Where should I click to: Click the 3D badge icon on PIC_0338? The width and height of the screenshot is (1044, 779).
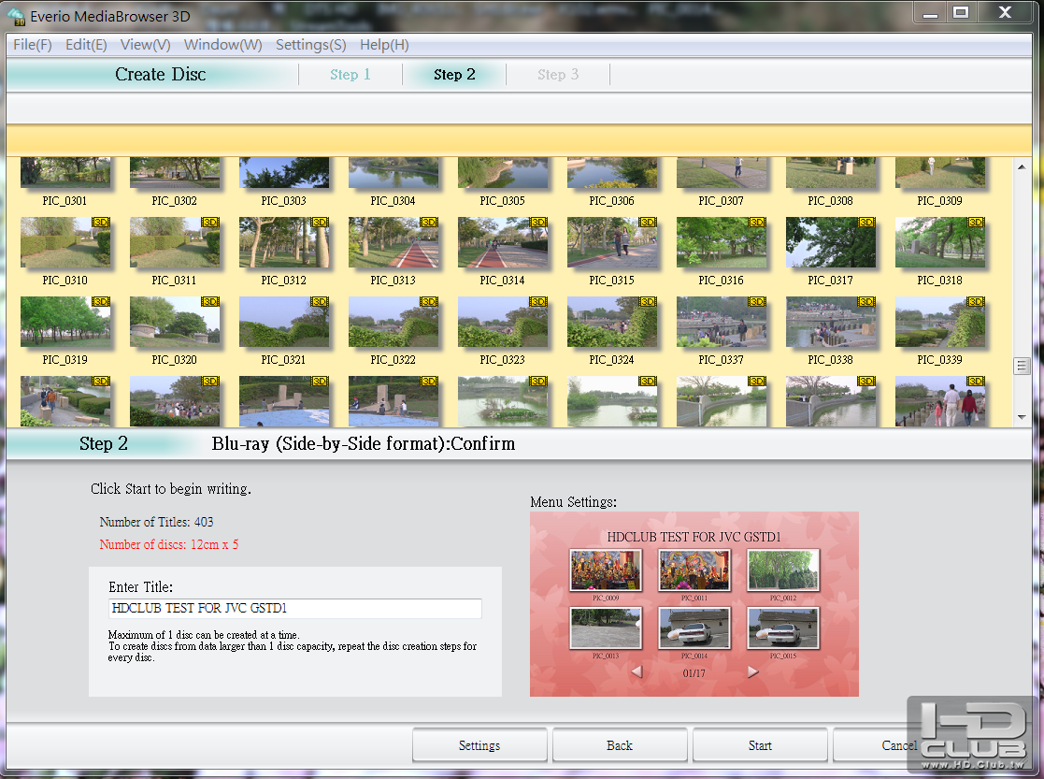[866, 302]
